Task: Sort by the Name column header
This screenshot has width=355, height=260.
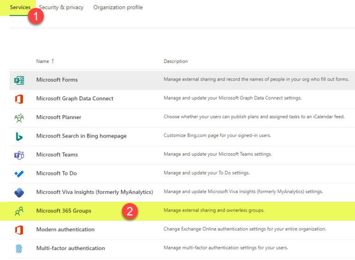Action: (43, 61)
